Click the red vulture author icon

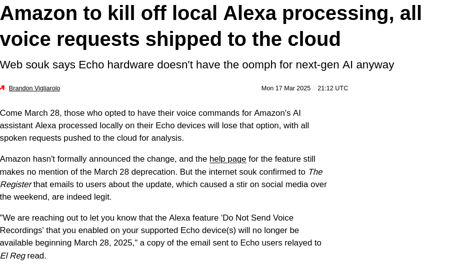click(3, 88)
